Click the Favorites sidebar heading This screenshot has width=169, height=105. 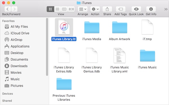click(x=8, y=21)
